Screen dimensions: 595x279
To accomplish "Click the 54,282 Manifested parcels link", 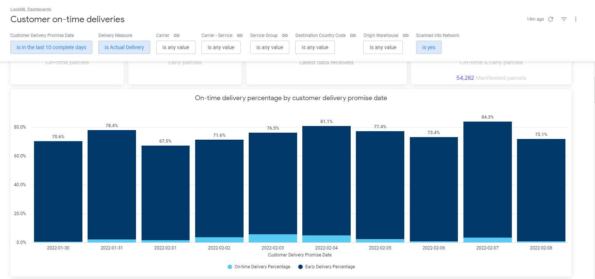I will (465, 78).
